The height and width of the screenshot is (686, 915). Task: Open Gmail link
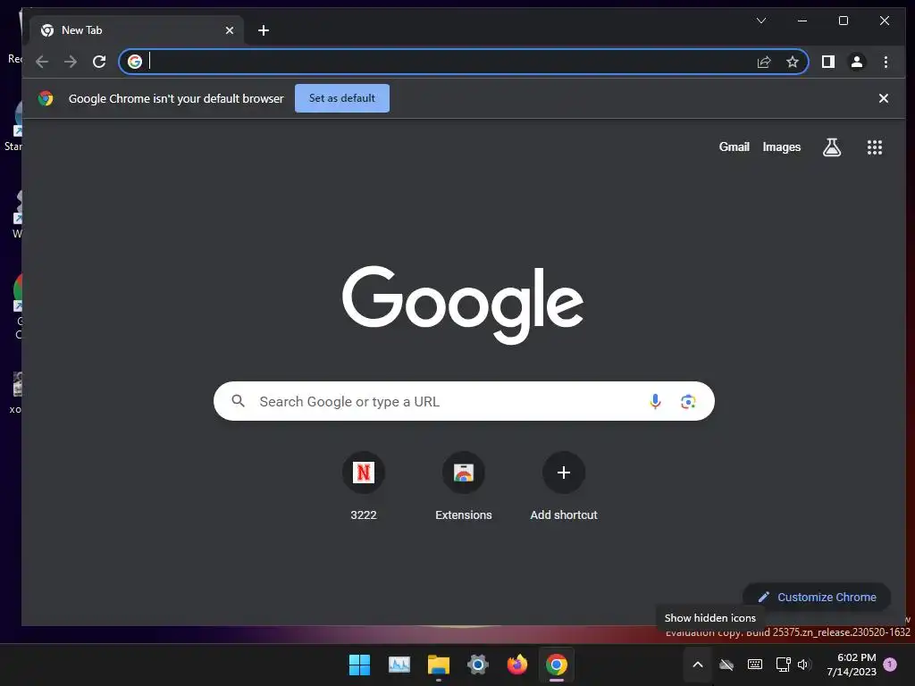pyautogui.click(x=734, y=147)
